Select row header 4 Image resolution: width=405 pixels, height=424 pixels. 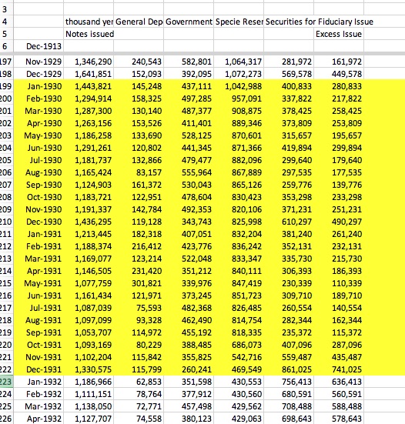[x=6, y=22]
